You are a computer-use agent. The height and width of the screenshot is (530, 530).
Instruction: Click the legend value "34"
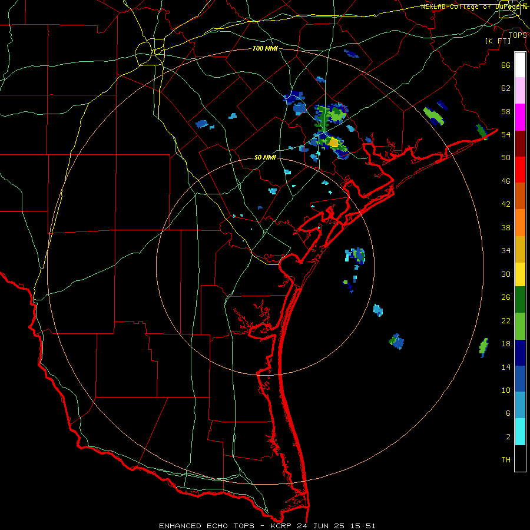pyautogui.click(x=506, y=251)
